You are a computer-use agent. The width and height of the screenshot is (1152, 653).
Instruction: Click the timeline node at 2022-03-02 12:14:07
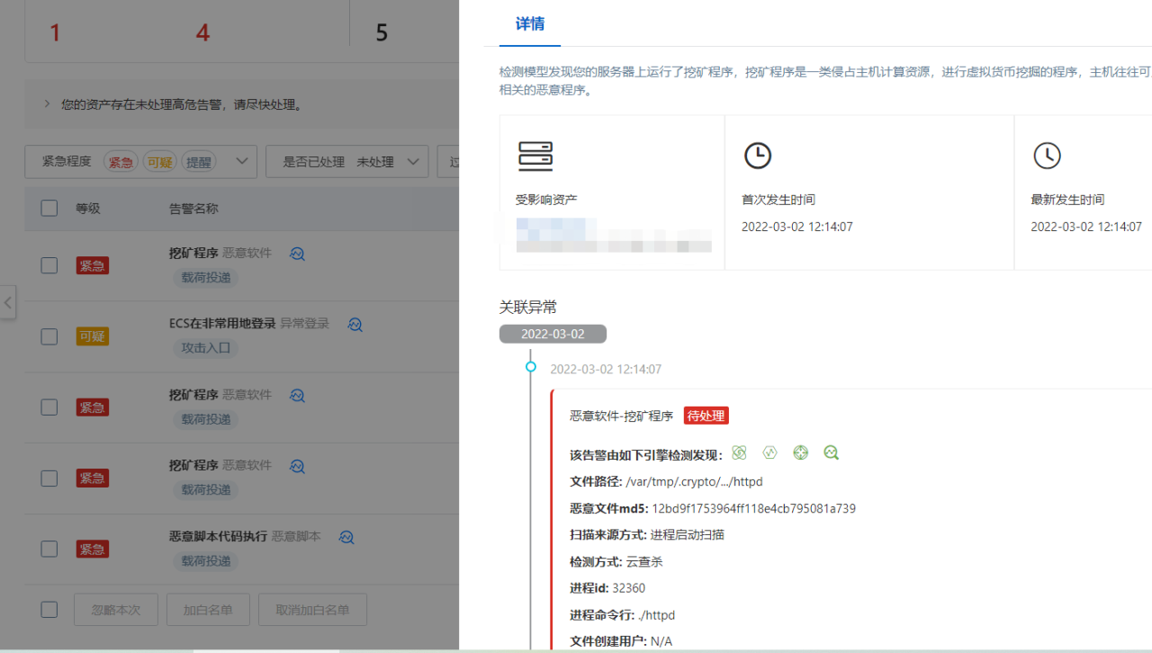click(530, 366)
